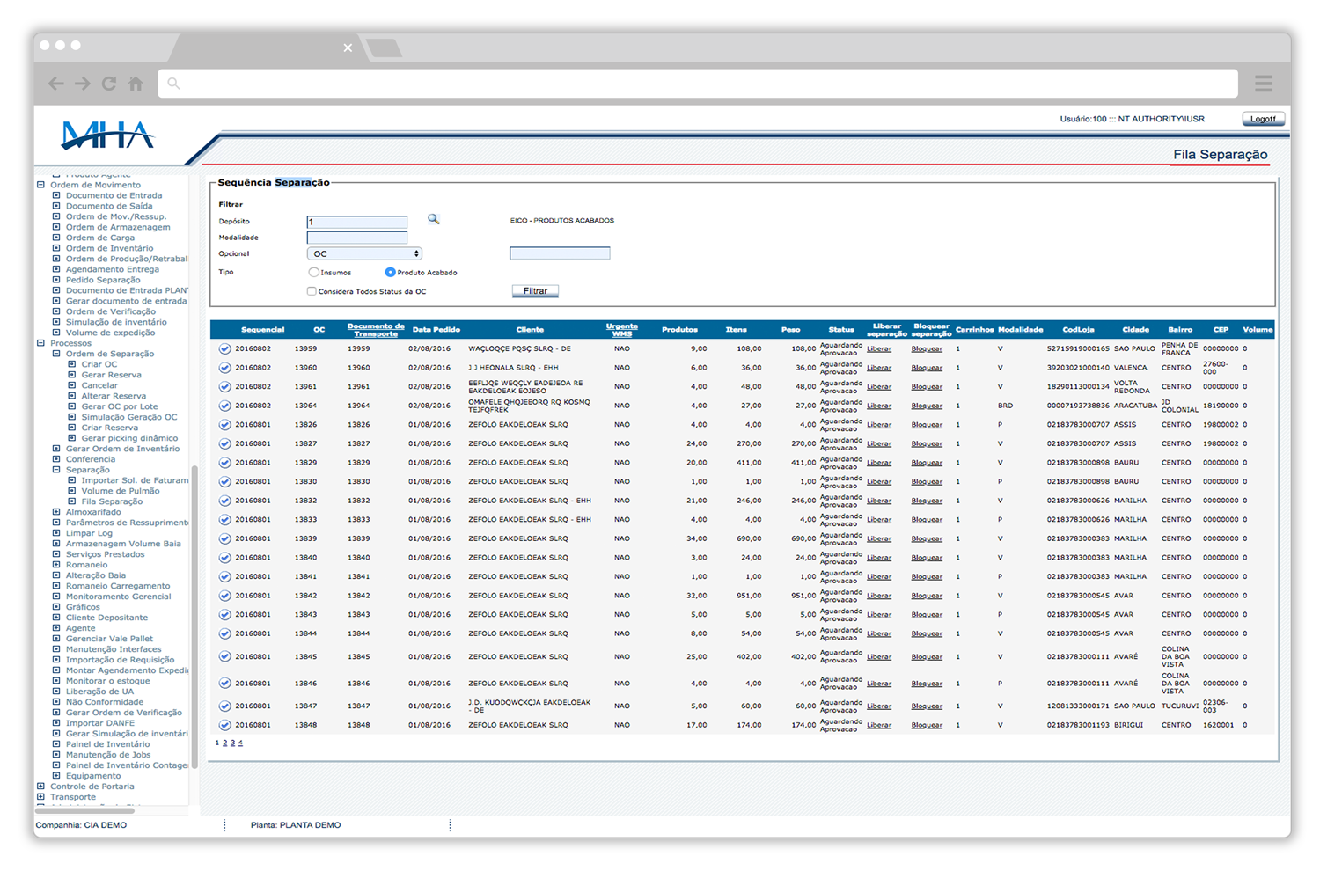Expand the Ordem de Carga tree node

[x=56, y=238]
